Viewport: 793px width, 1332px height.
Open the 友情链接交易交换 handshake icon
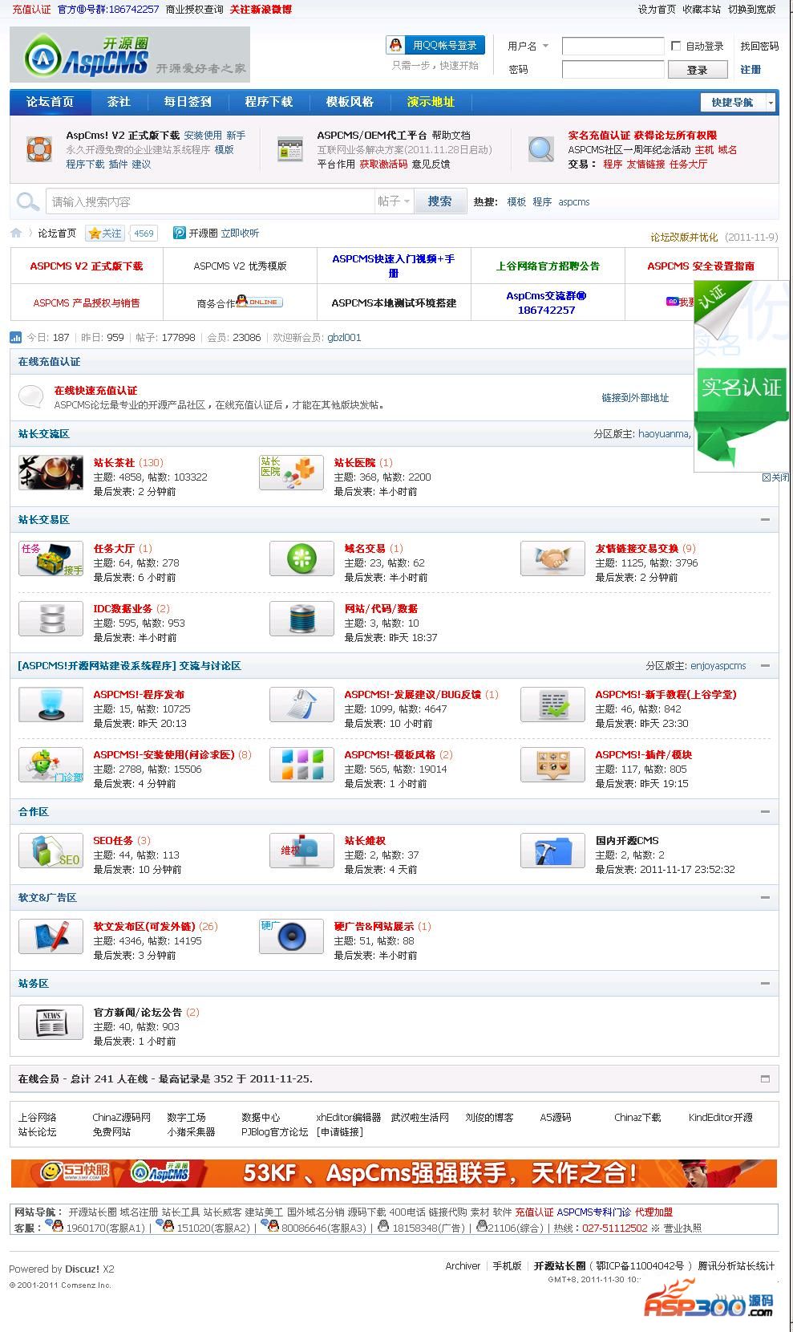point(552,558)
